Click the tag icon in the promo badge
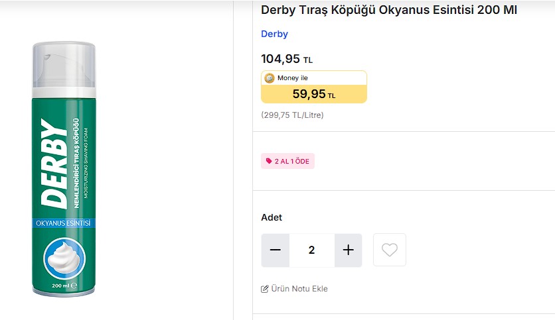 coord(269,161)
